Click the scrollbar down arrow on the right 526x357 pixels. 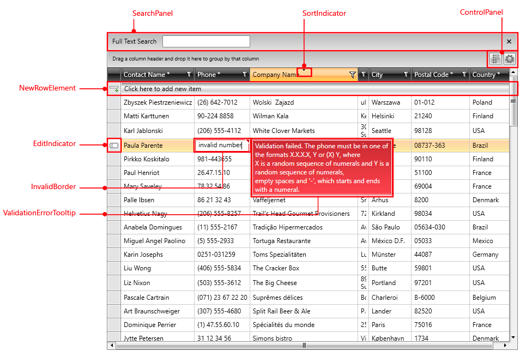[513, 337]
